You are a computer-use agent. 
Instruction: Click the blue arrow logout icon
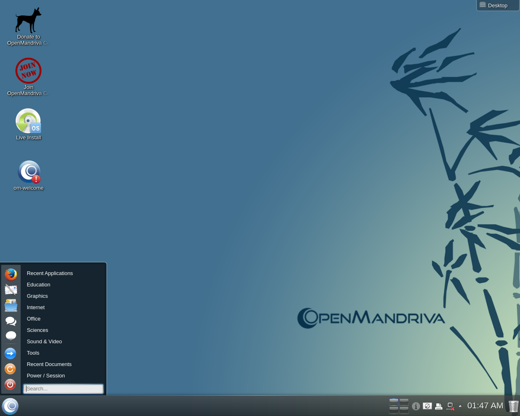[10, 353]
